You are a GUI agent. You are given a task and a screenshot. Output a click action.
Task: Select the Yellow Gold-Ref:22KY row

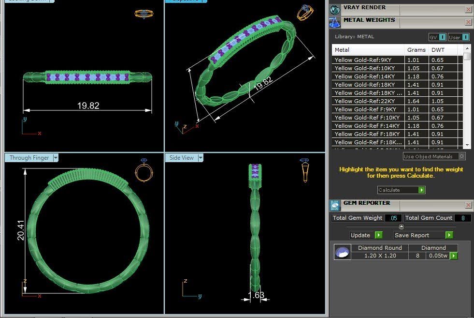(397, 101)
